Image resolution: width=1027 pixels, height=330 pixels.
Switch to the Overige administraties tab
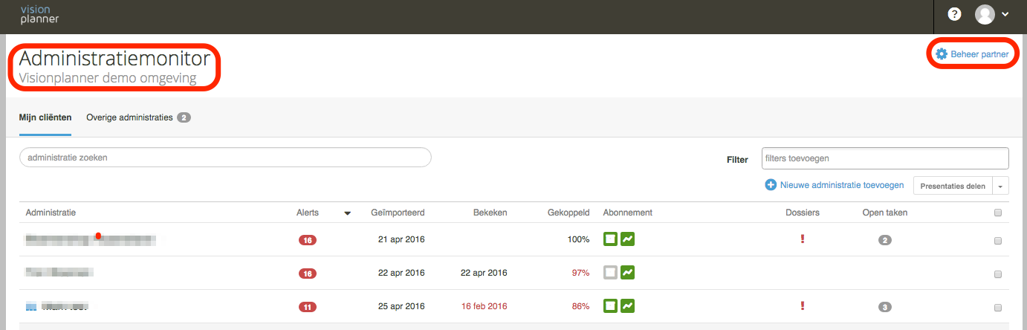129,117
